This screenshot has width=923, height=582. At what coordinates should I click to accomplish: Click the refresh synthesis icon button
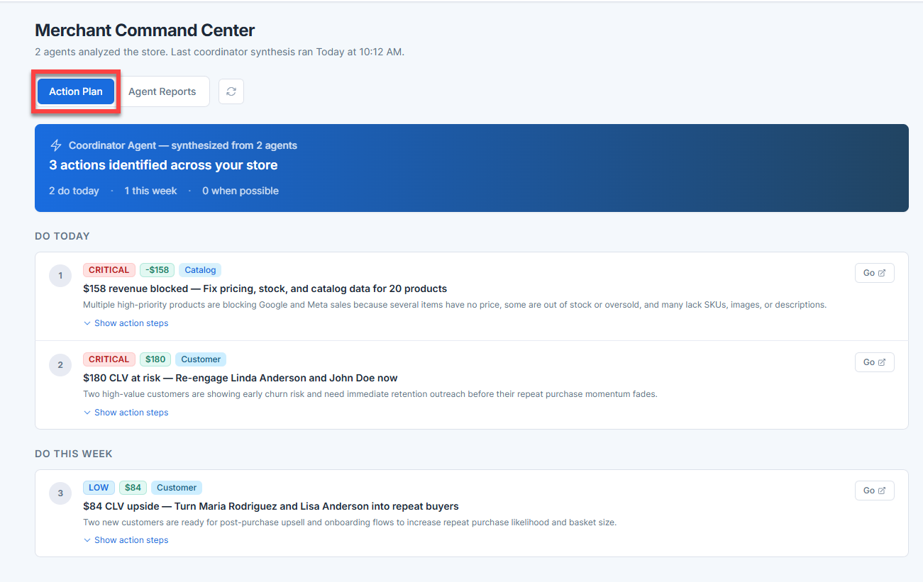pyautogui.click(x=231, y=91)
